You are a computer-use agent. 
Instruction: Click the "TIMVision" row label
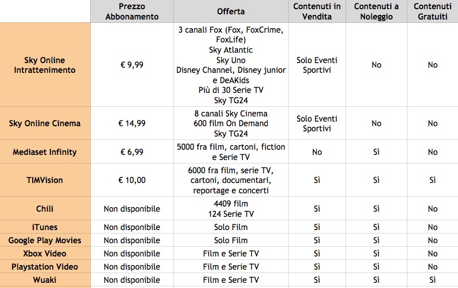click(x=45, y=180)
